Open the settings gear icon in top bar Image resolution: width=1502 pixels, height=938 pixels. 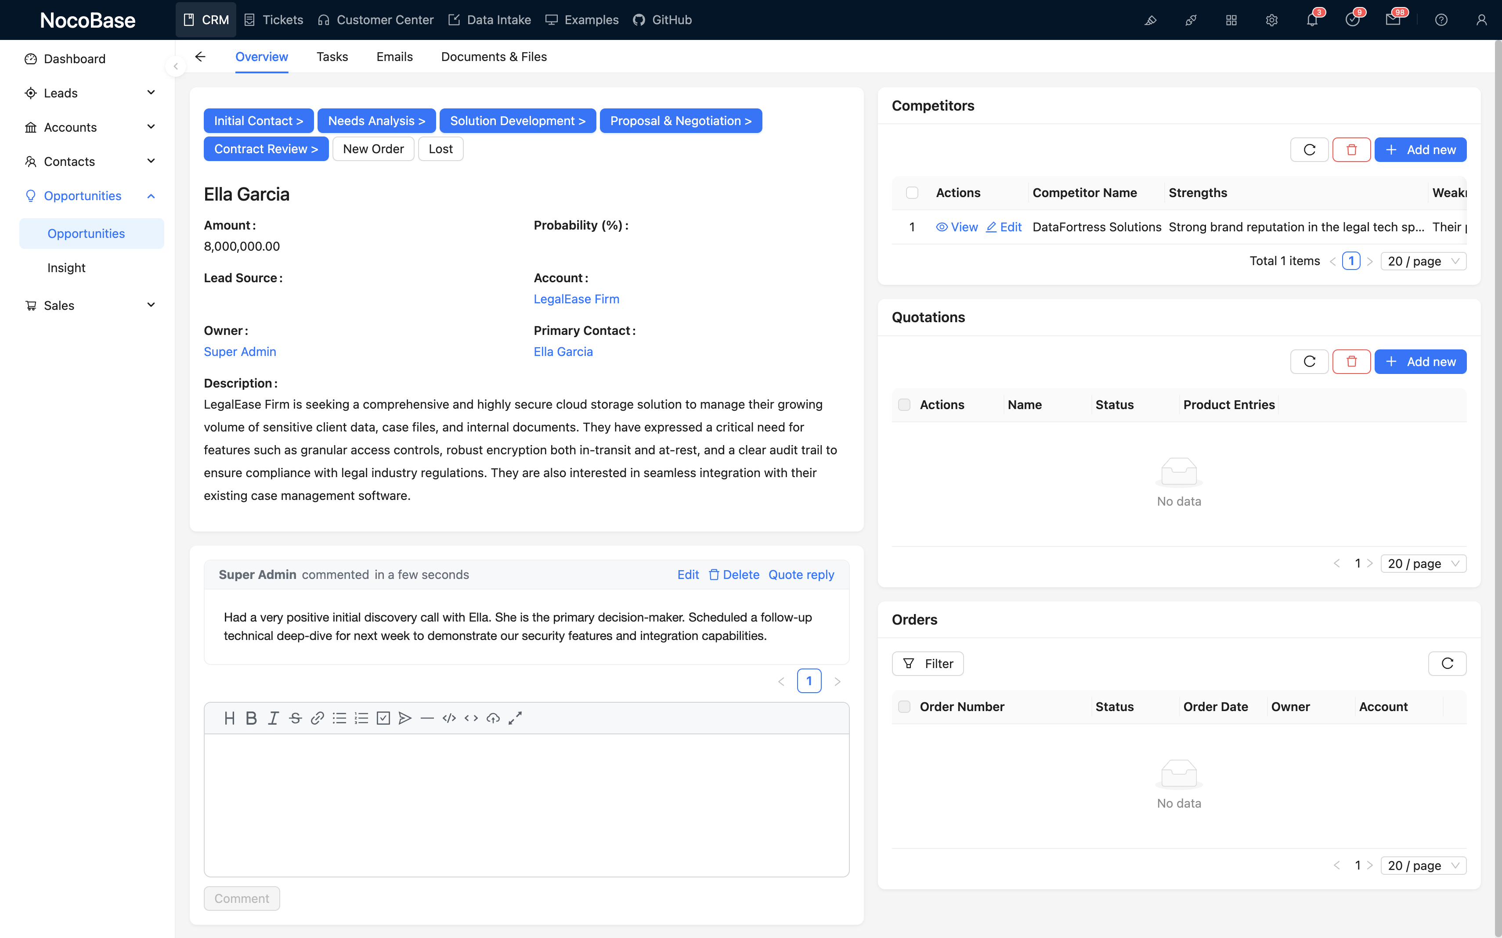pos(1271,20)
